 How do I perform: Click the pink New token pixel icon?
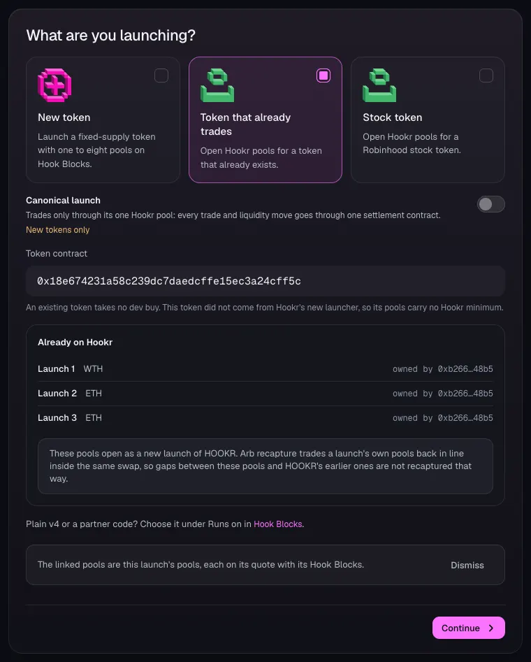tap(54, 85)
